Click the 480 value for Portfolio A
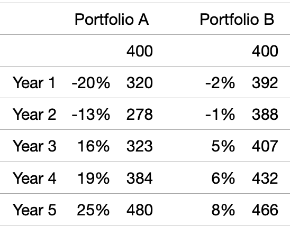 click(x=140, y=210)
